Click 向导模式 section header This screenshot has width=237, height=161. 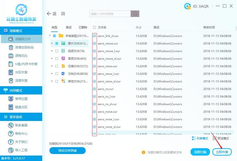[x=21, y=90]
